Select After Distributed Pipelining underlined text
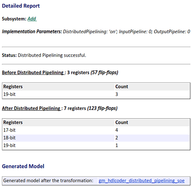The width and height of the screenshot is (192, 187). coord(32,108)
